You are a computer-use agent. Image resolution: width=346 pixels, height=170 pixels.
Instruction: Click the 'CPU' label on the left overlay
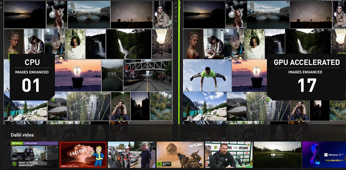[32, 63]
